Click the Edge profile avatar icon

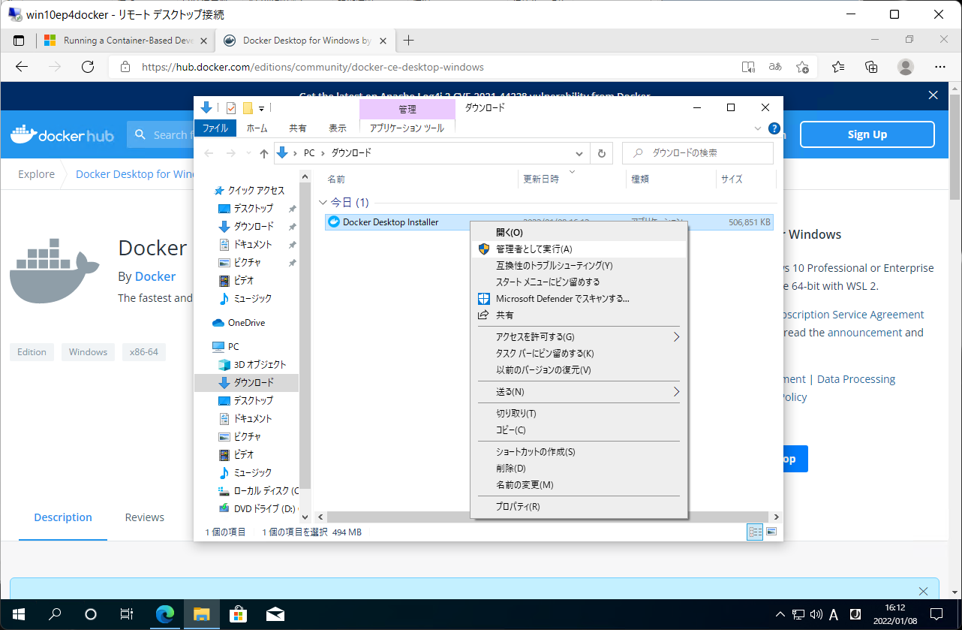click(x=905, y=67)
